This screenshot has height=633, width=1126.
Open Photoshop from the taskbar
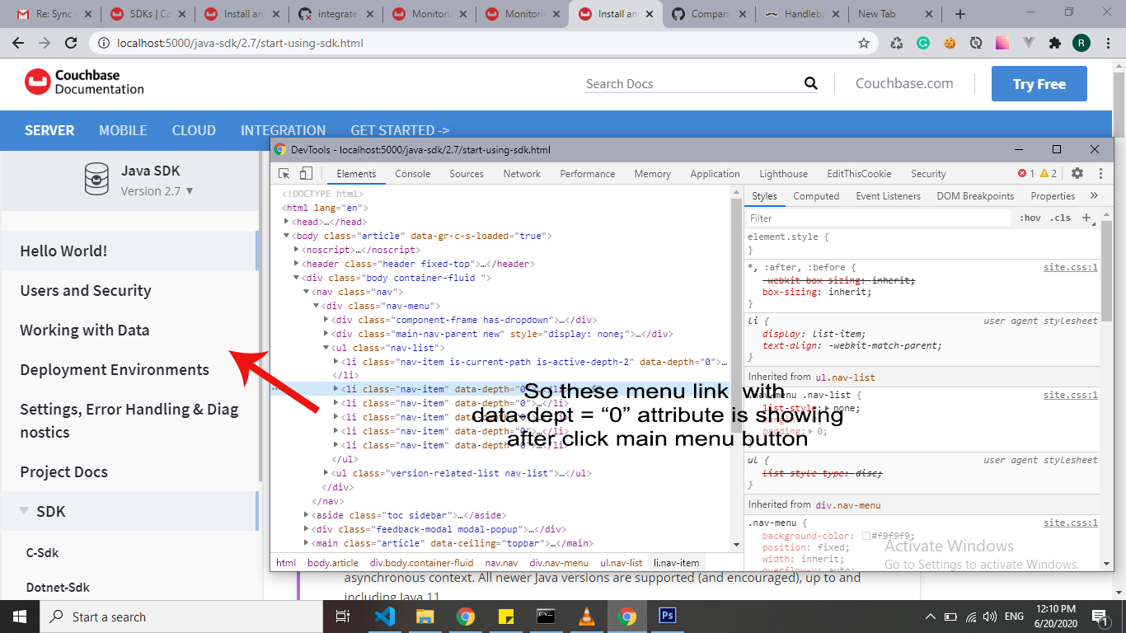[668, 617]
